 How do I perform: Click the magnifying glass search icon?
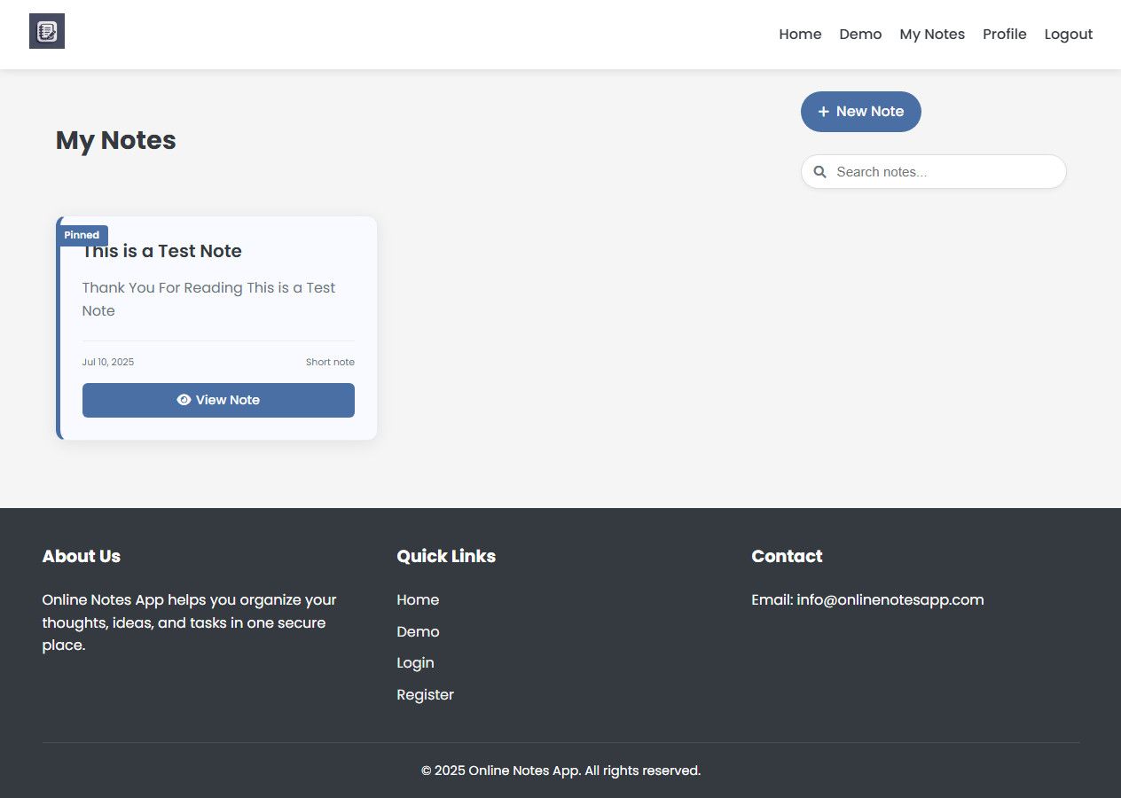(820, 172)
